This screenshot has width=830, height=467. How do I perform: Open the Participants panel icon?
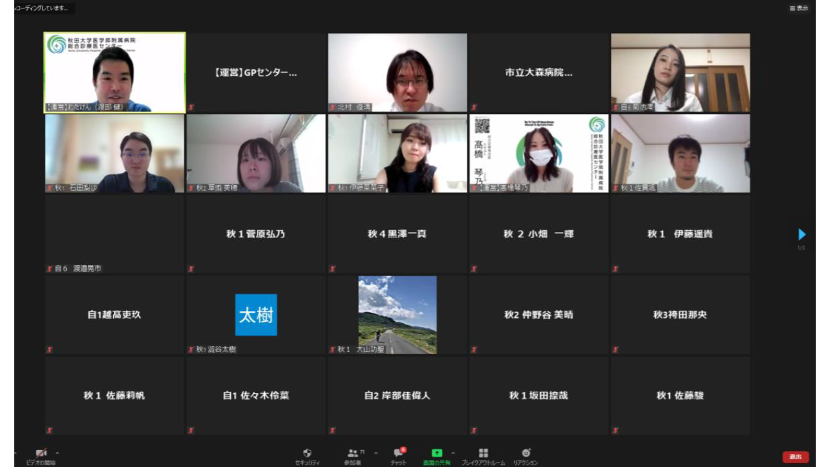[x=353, y=453]
